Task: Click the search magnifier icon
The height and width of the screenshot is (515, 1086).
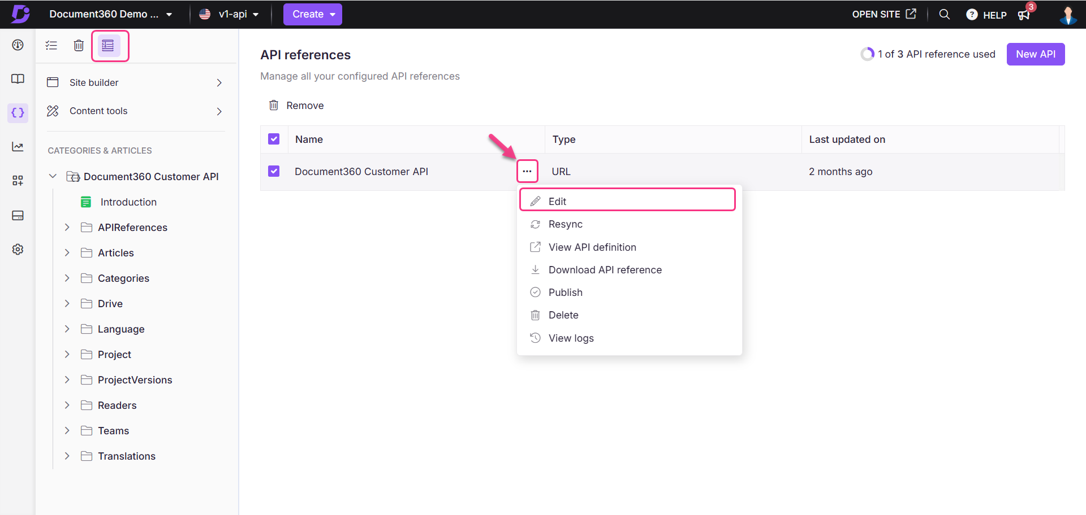Action: [944, 14]
